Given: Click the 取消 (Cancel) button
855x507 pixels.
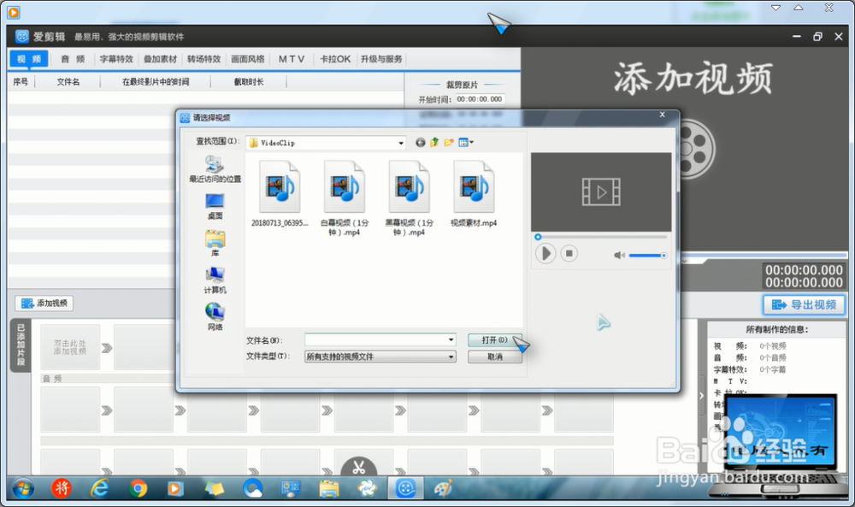Looking at the screenshot, I should (x=494, y=357).
